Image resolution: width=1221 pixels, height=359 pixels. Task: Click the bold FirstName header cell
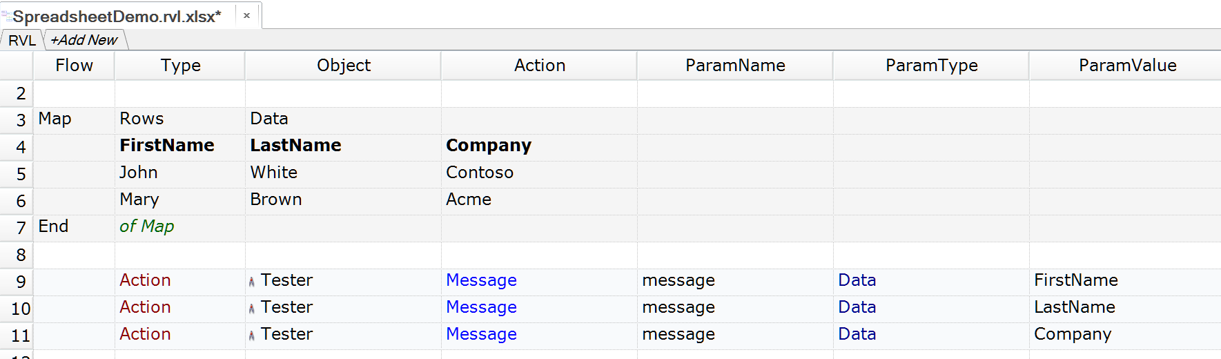click(167, 146)
